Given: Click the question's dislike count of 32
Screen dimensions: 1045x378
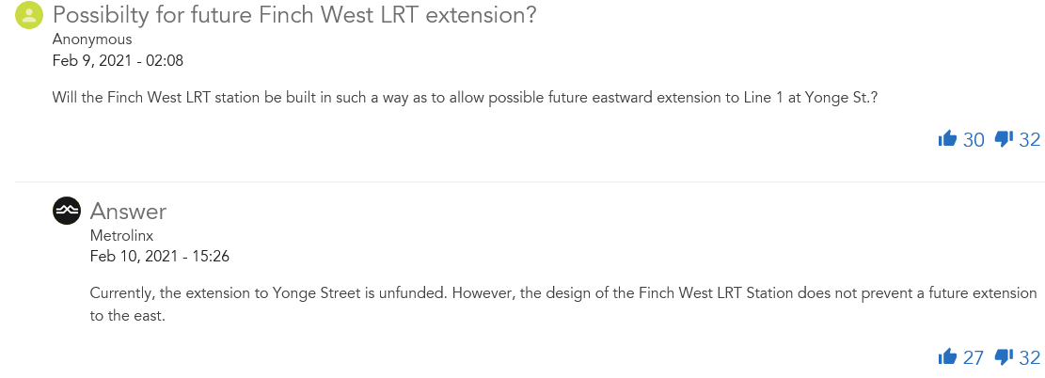Looking at the screenshot, I should click(1030, 140).
